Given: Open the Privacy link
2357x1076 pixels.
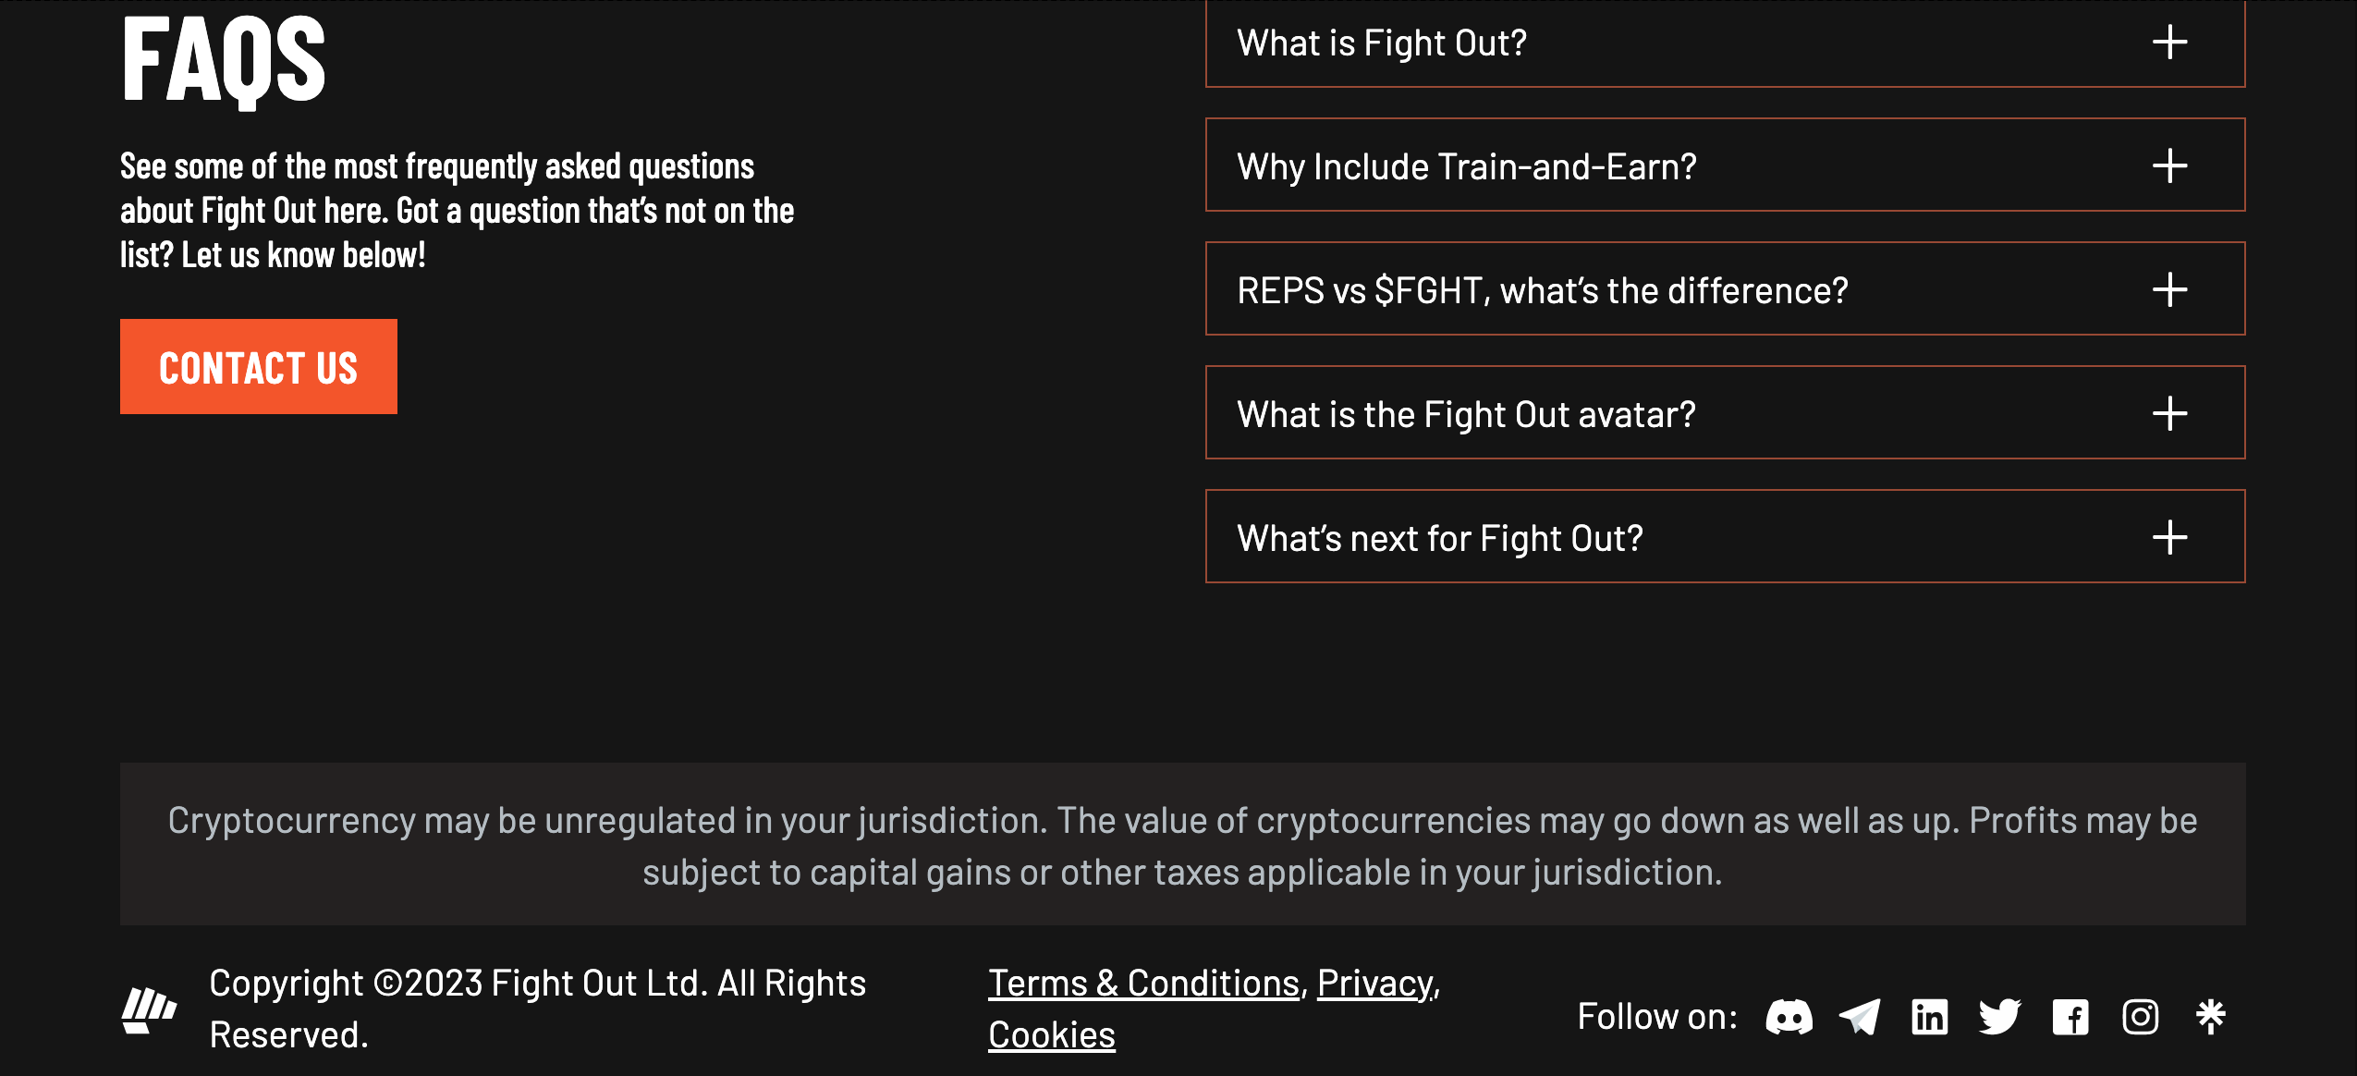Looking at the screenshot, I should click(1375, 984).
